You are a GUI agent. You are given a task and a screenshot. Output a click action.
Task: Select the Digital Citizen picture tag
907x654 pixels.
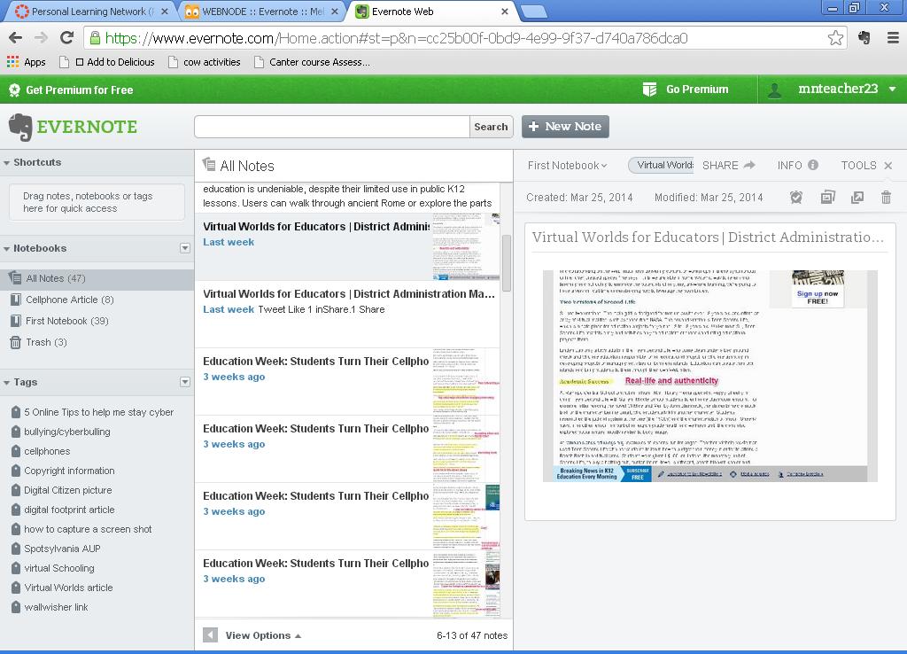[67, 490]
